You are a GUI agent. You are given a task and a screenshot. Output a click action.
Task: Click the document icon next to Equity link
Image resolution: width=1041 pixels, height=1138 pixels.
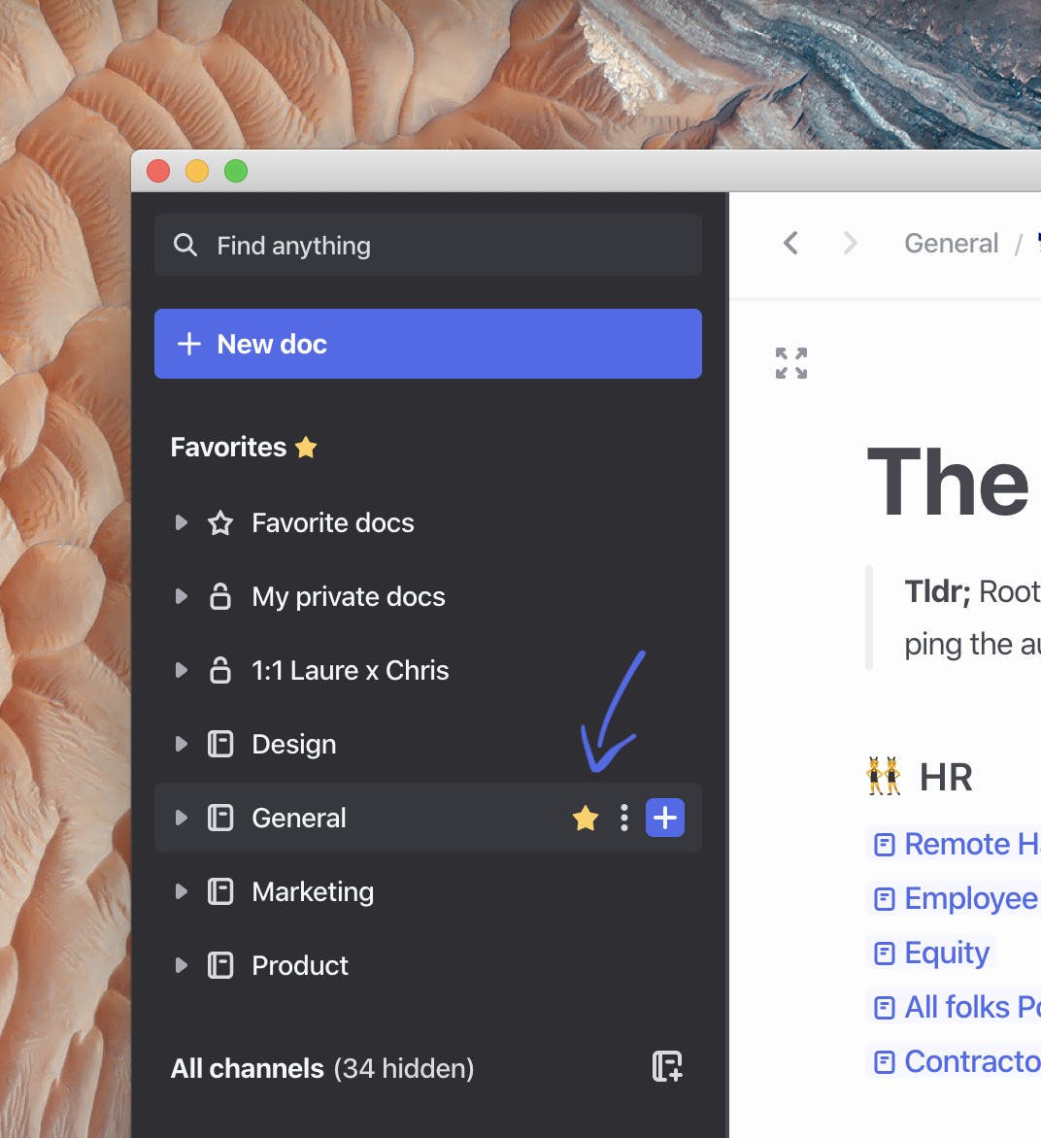click(885, 953)
